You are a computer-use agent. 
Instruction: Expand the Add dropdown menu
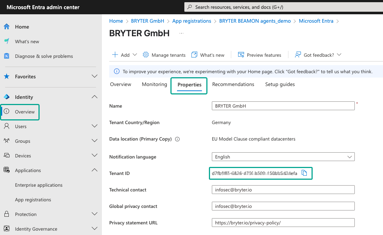pos(135,55)
